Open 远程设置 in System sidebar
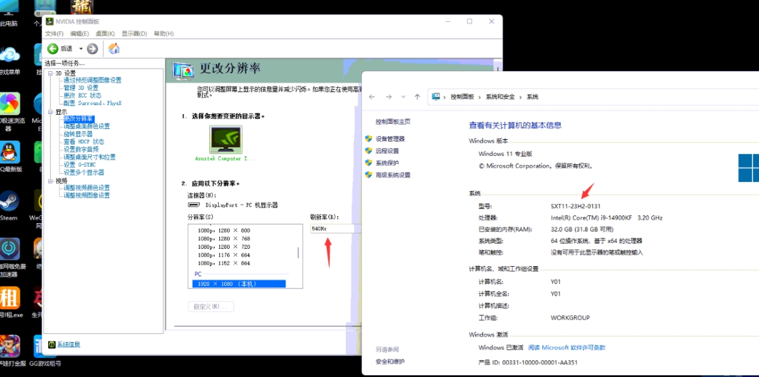This screenshot has width=759, height=377. pyautogui.click(x=388, y=151)
